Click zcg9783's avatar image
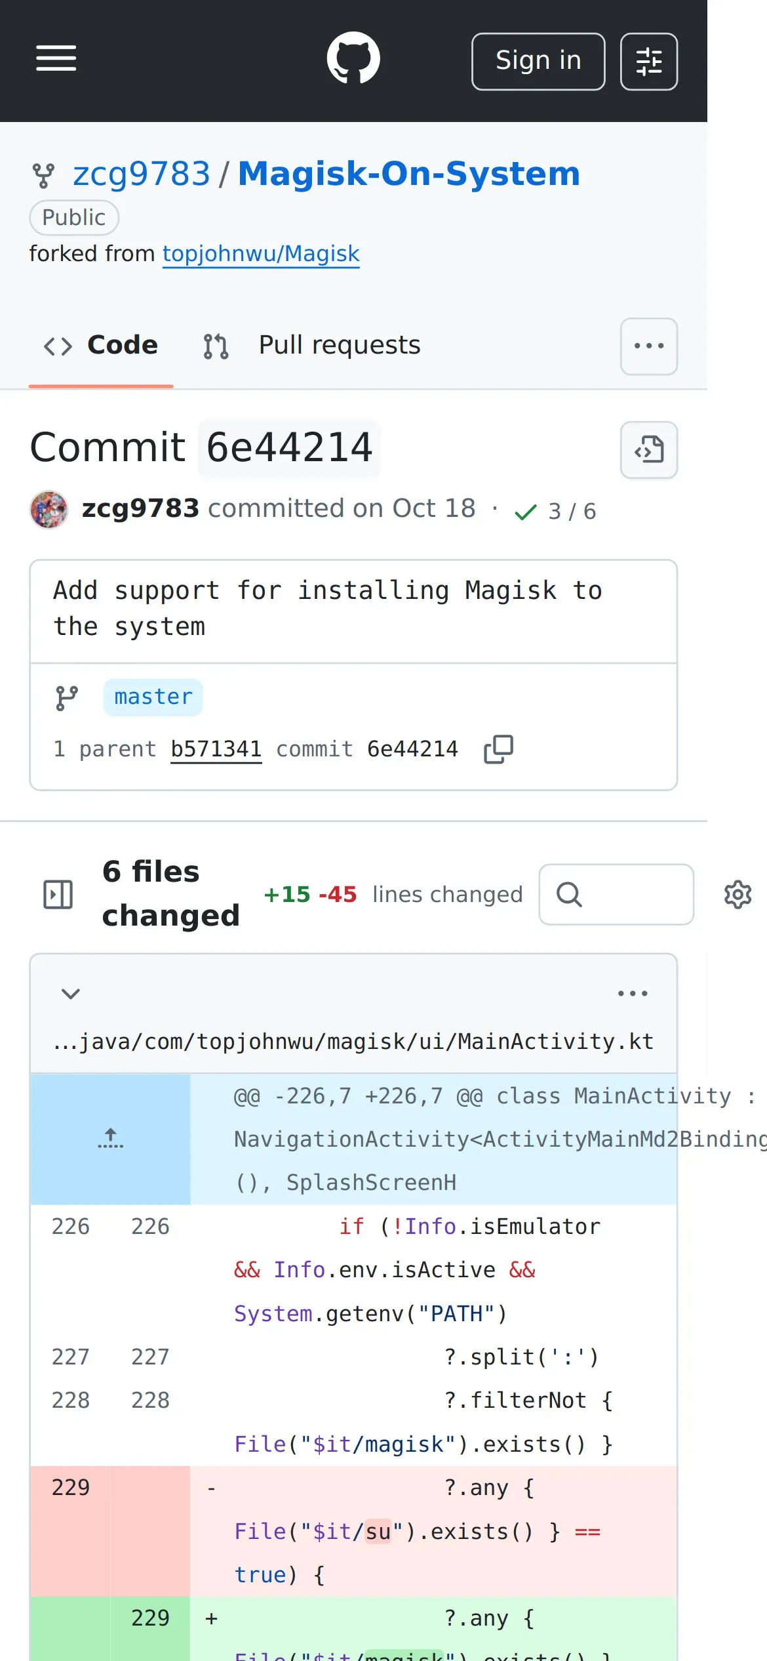767x1661 pixels. pos(49,510)
